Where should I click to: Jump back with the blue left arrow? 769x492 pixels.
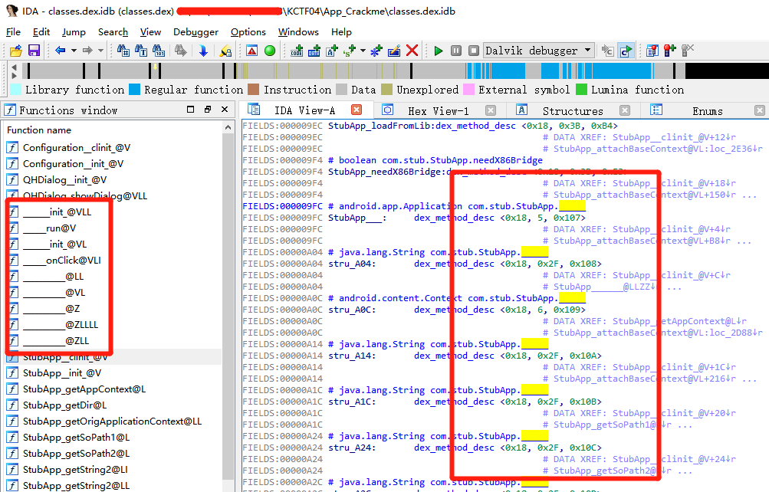61,51
